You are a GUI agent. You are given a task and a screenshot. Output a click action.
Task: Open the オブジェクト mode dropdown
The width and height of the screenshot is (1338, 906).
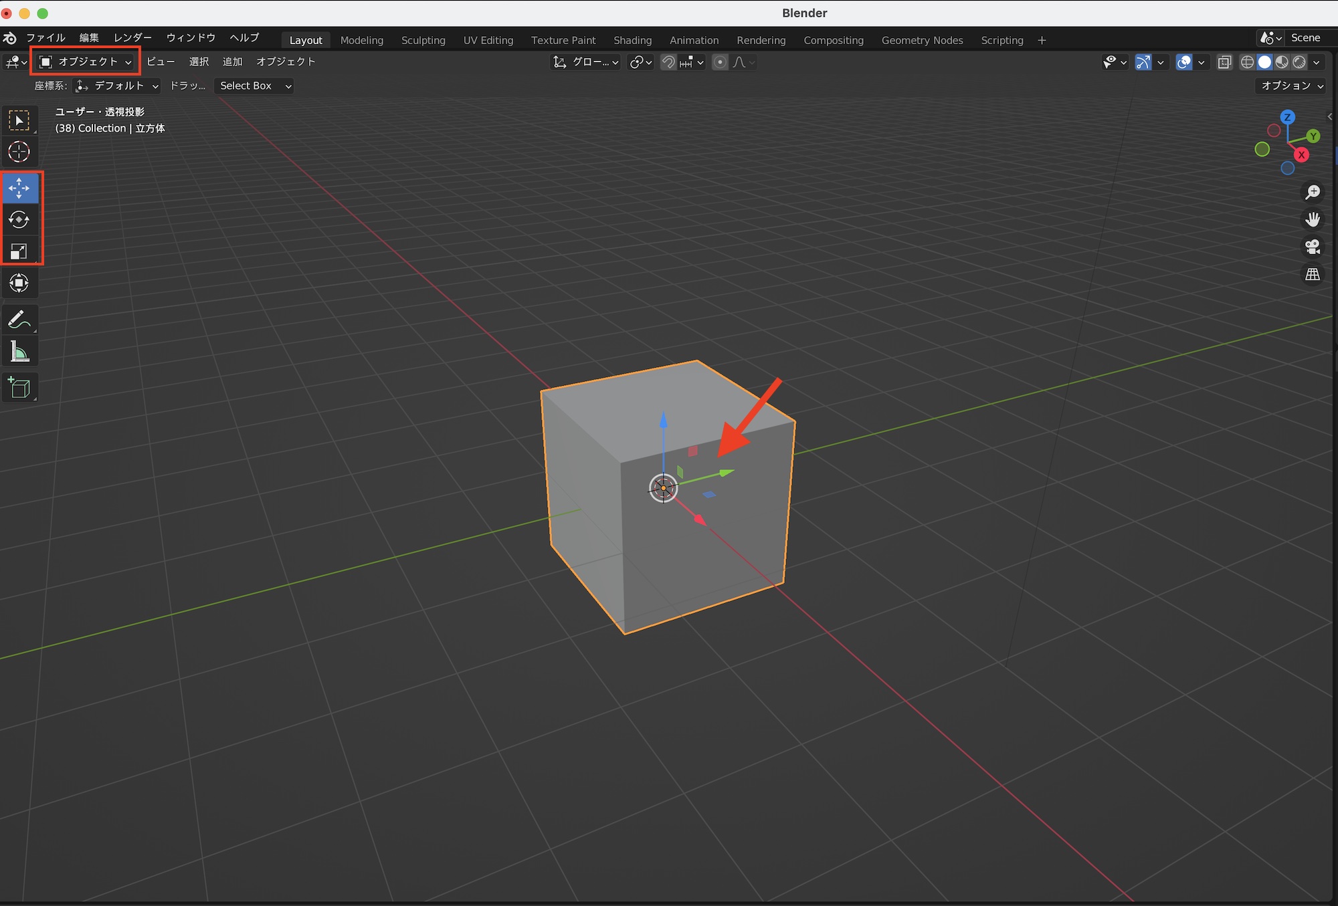click(84, 61)
